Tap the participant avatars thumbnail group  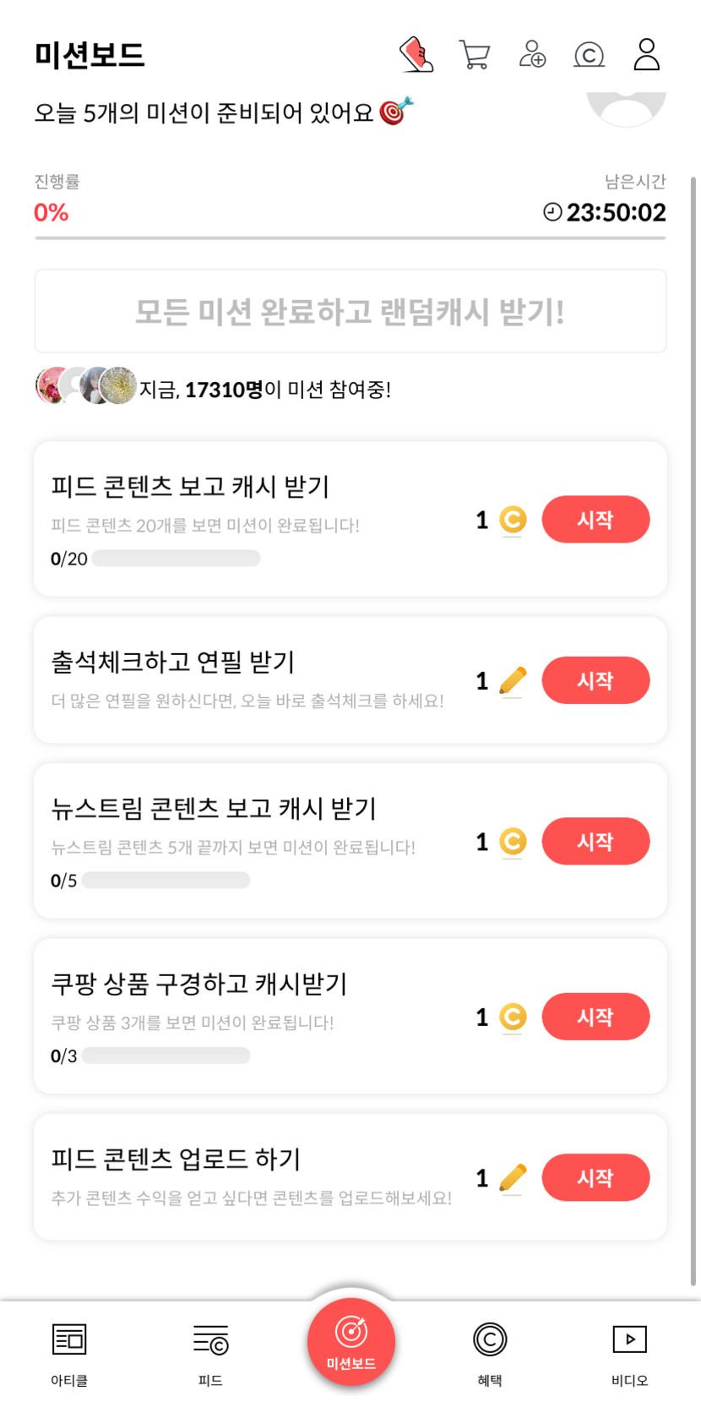(x=85, y=386)
